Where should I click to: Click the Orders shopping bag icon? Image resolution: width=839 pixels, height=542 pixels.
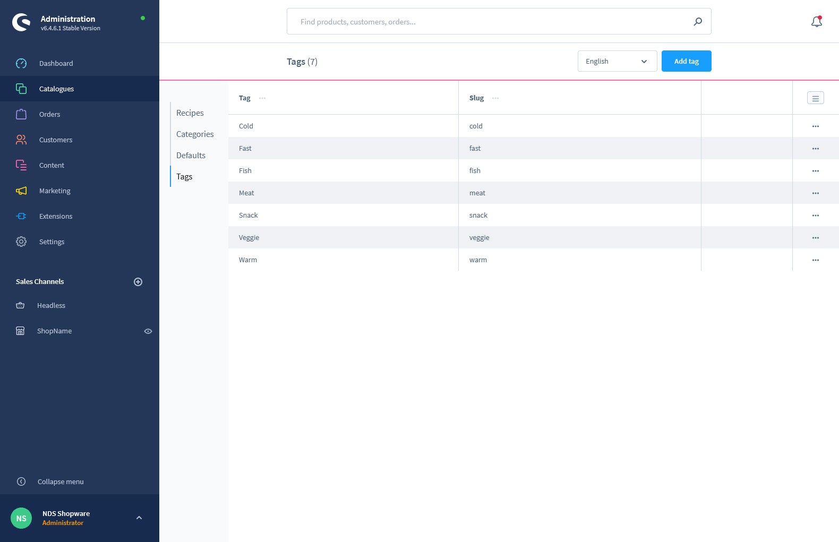tap(21, 114)
